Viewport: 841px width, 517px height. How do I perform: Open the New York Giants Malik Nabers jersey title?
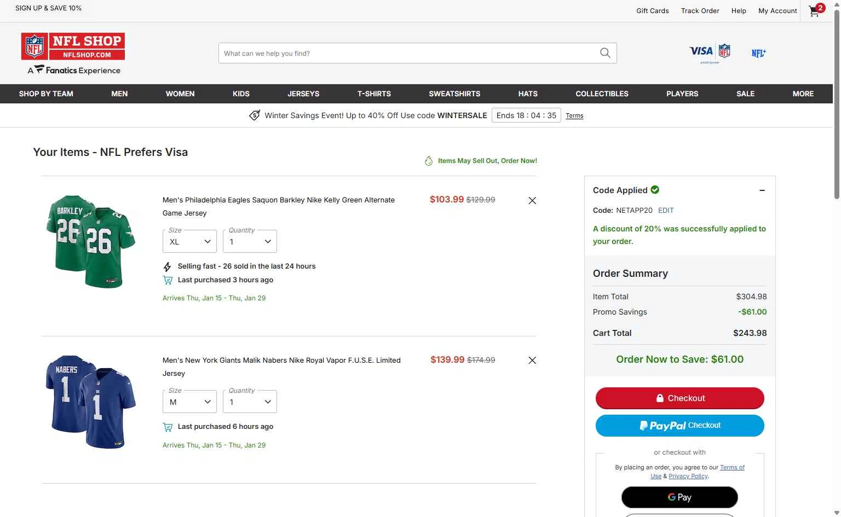(x=281, y=367)
